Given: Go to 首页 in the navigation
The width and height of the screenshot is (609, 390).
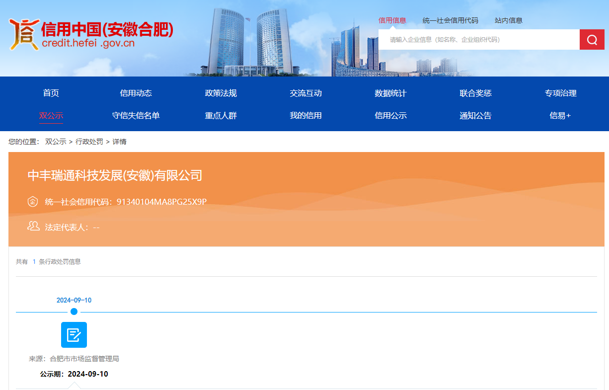Looking at the screenshot, I should [x=51, y=93].
